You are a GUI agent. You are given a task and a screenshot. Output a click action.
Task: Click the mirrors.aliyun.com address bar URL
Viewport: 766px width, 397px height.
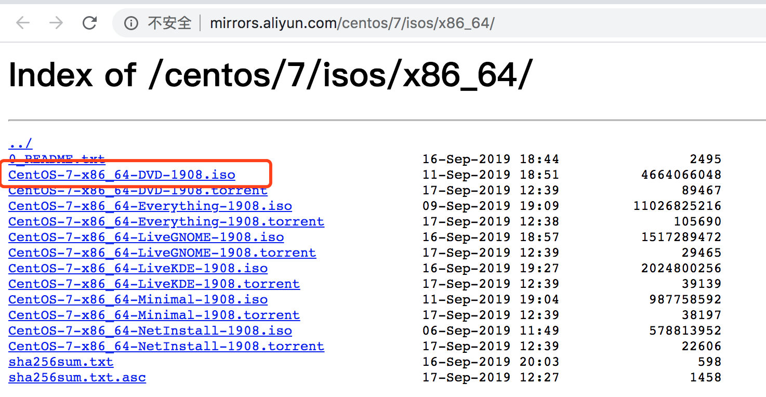coord(352,23)
